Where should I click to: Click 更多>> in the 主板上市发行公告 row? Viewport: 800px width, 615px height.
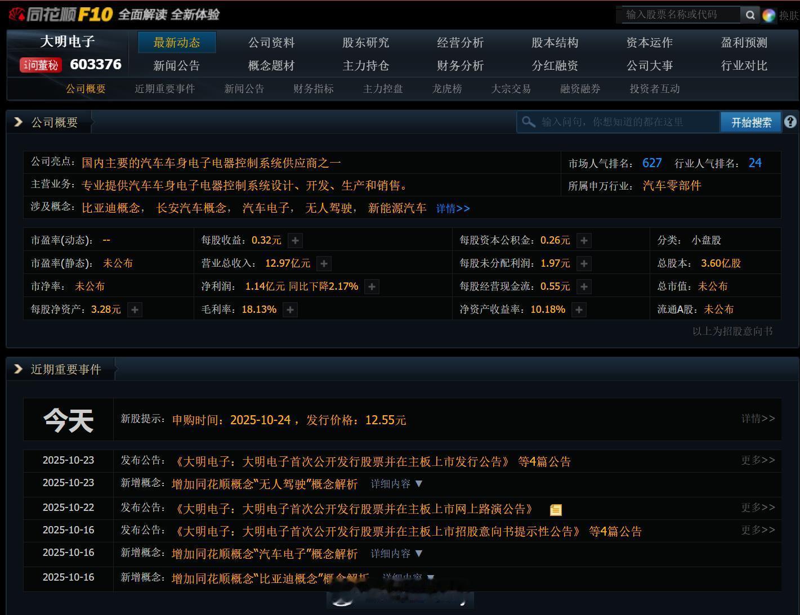coord(758,460)
